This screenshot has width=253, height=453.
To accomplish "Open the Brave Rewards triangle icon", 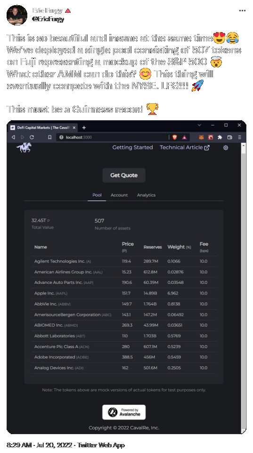I will click(184, 137).
